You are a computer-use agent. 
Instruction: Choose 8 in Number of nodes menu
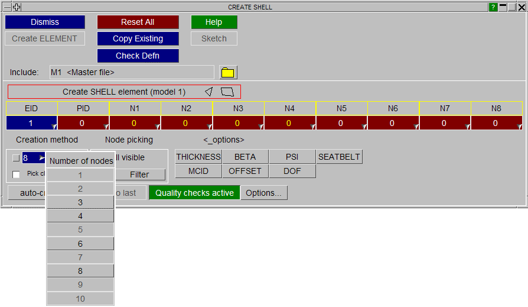[x=80, y=271]
